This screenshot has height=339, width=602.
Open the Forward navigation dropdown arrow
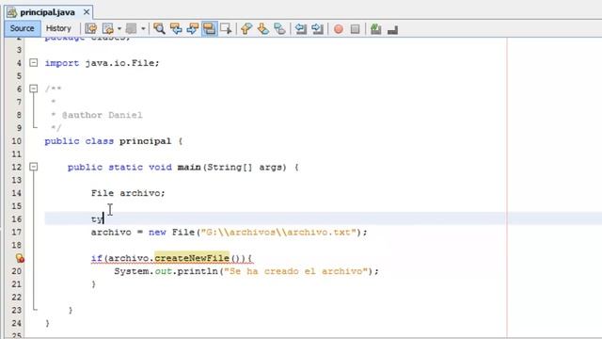tap(143, 29)
